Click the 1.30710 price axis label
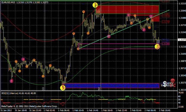Viewport: 186px width, 112px height. click(x=182, y=68)
